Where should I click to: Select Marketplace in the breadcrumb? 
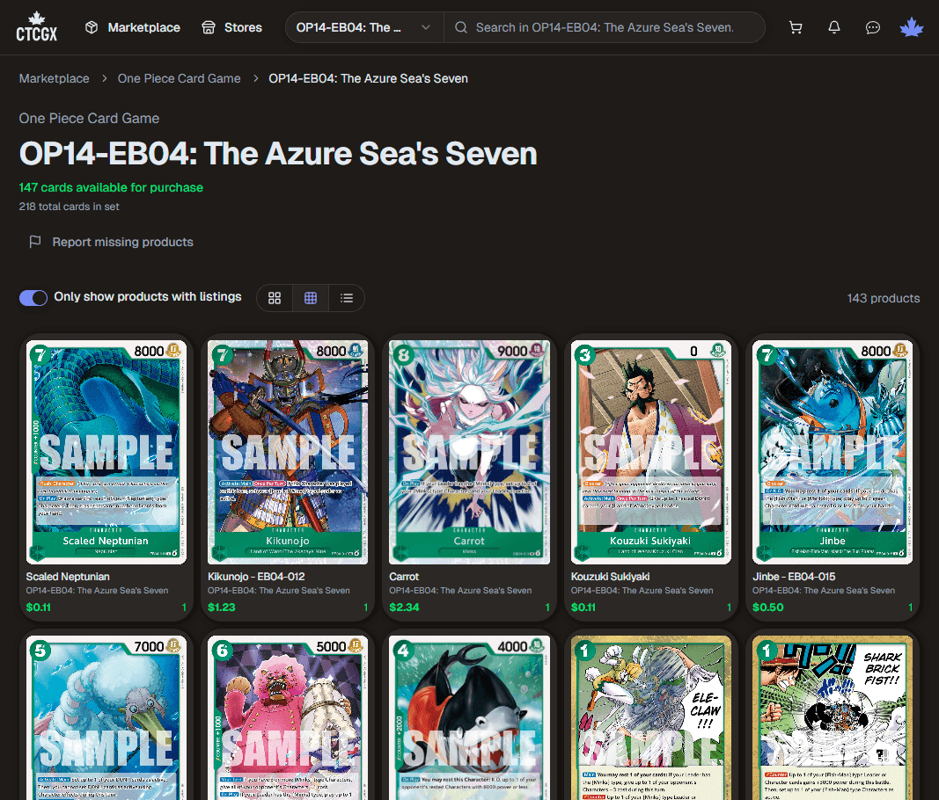(x=54, y=78)
